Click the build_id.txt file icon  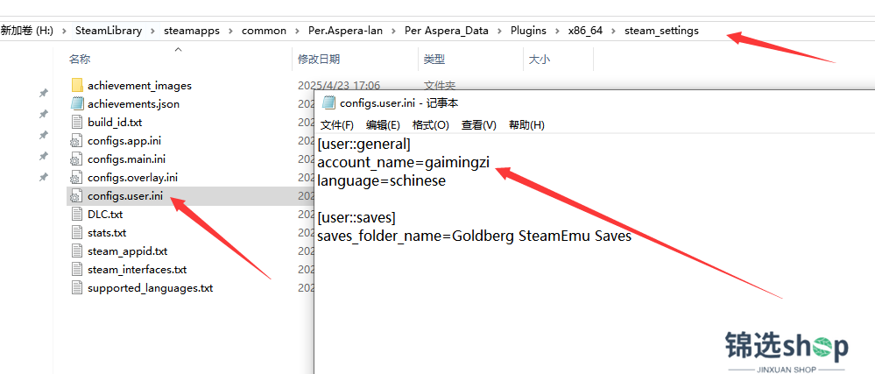(x=77, y=123)
